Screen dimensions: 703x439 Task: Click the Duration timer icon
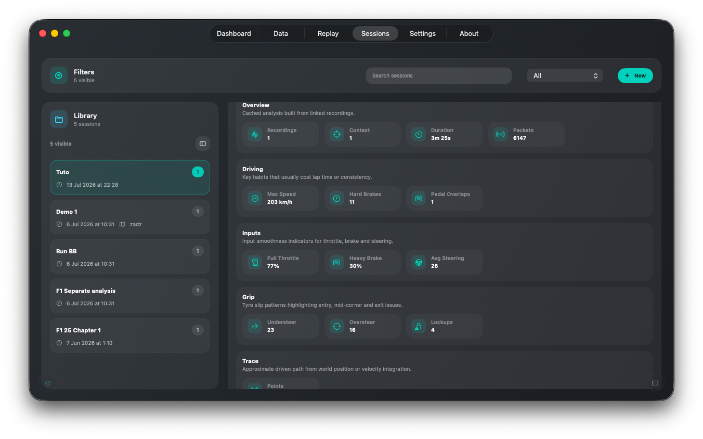tap(419, 134)
